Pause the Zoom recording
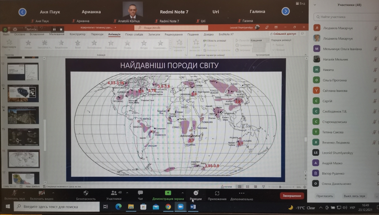 (x=54, y=29)
